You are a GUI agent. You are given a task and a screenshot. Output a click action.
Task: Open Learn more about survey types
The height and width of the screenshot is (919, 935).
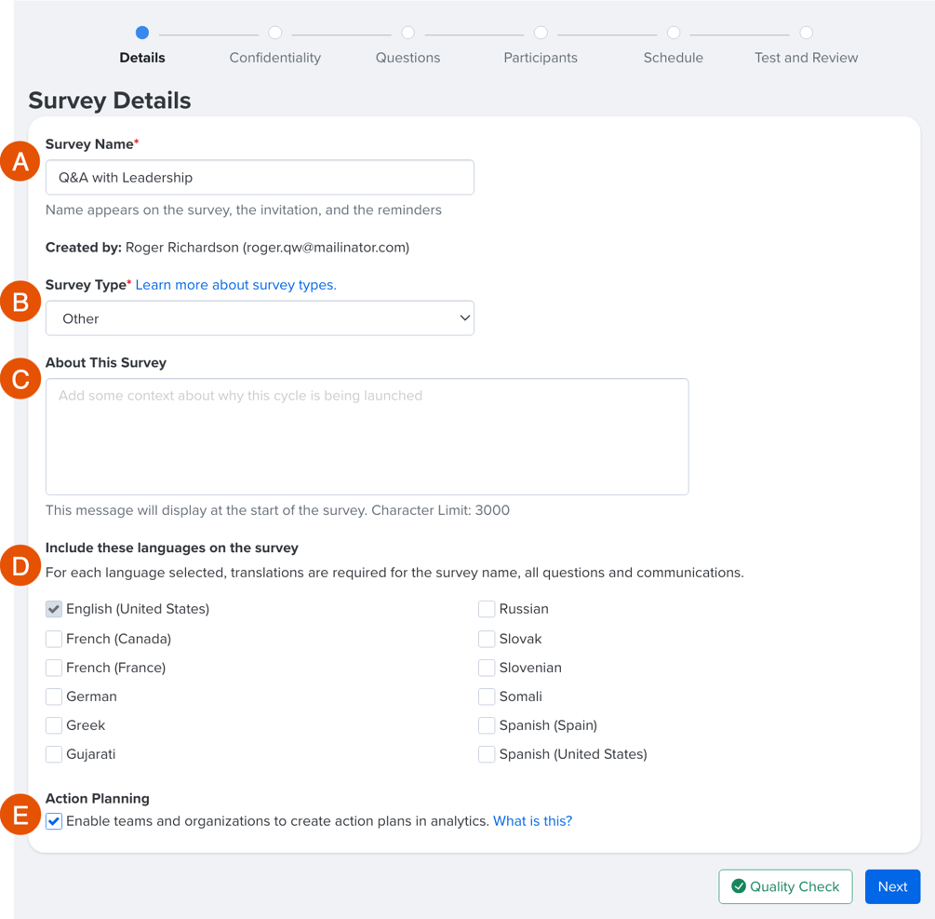(235, 285)
